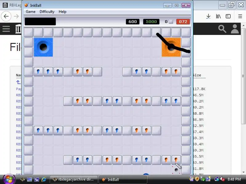The width and height of the screenshot is (246, 184).
Task: Open the site search magnifier icon
Action: (x=222, y=29)
